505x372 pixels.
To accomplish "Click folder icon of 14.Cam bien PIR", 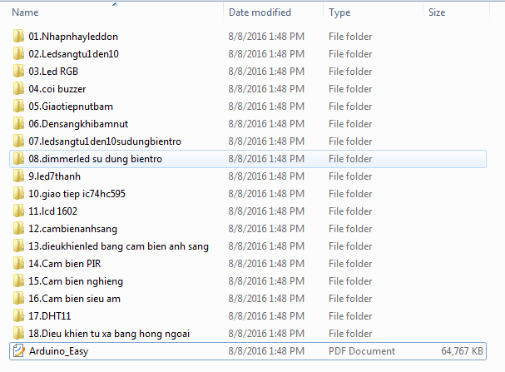I will coord(18,264).
